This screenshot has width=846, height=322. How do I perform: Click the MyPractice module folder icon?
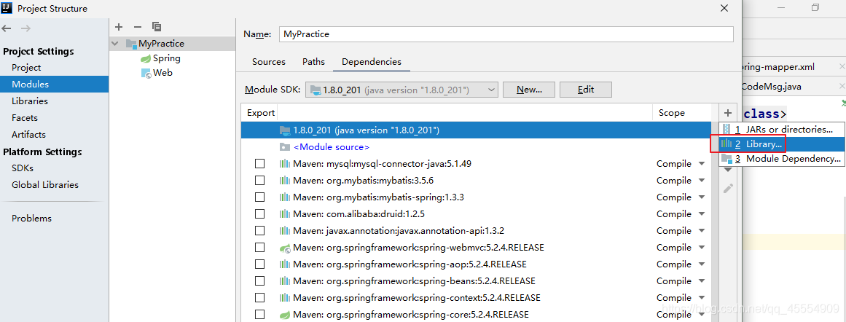click(131, 44)
